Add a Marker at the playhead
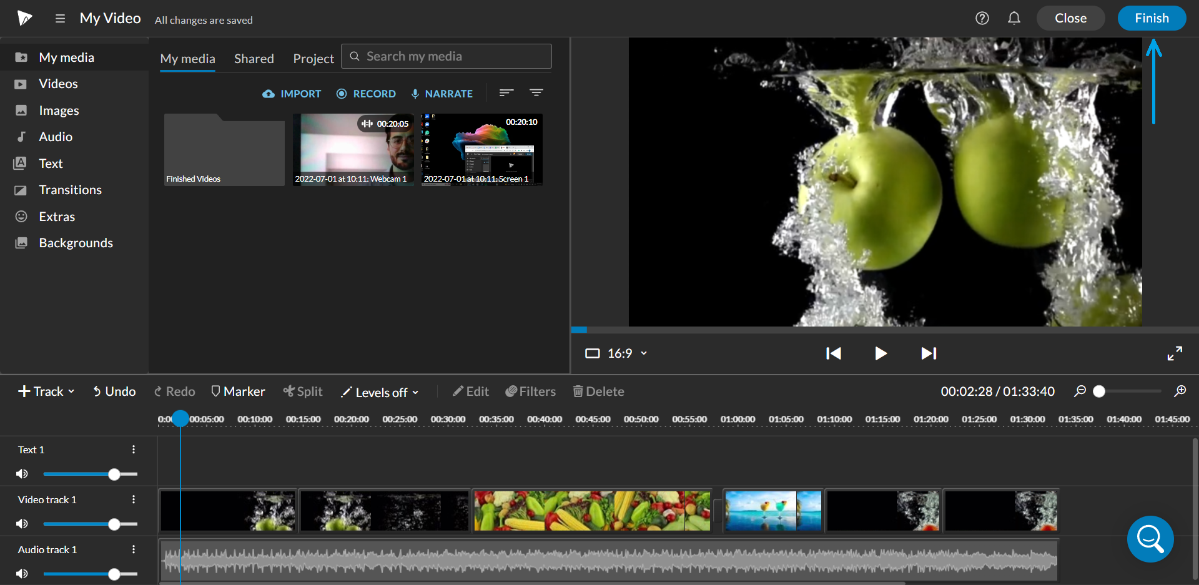 [238, 391]
